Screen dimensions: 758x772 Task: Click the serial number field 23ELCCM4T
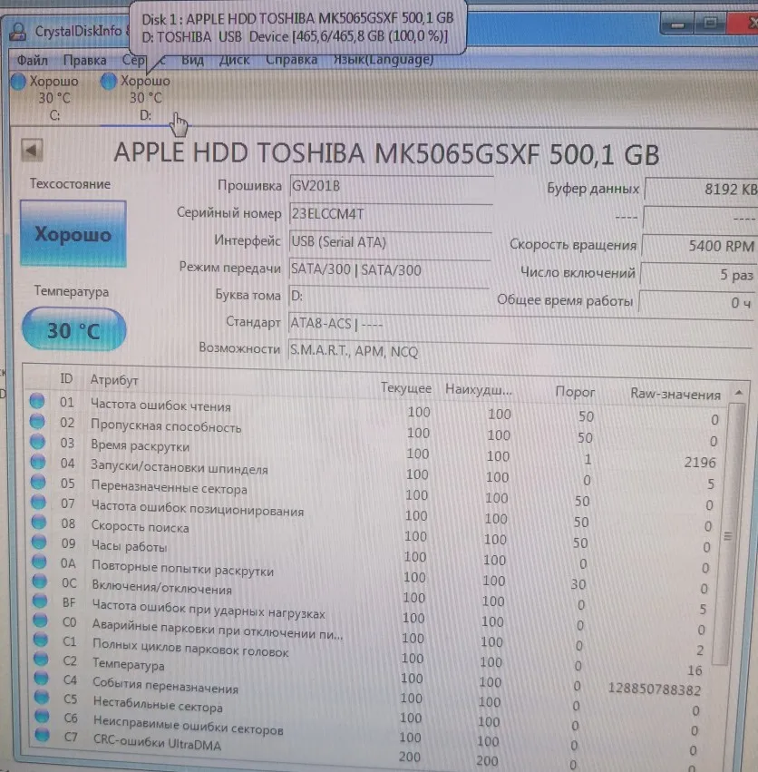(x=391, y=214)
